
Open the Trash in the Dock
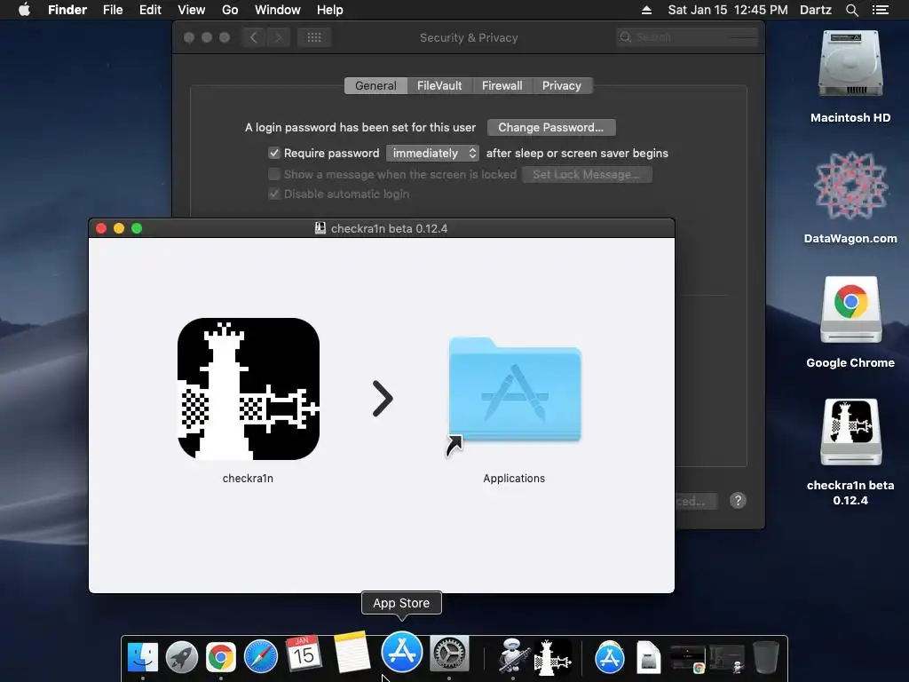click(766, 657)
